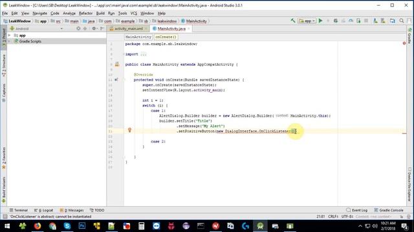The width and height of the screenshot is (414, 232).
Task: Click the yellow intention light bulb
Action: pyautogui.click(x=129, y=130)
